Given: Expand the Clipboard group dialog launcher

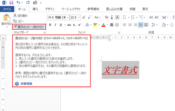Looking at the screenshot, I should pos(45,32).
